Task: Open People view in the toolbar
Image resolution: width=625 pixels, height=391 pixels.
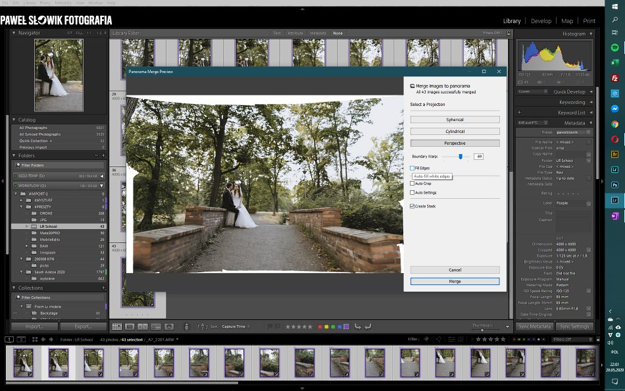Action: (x=169, y=326)
